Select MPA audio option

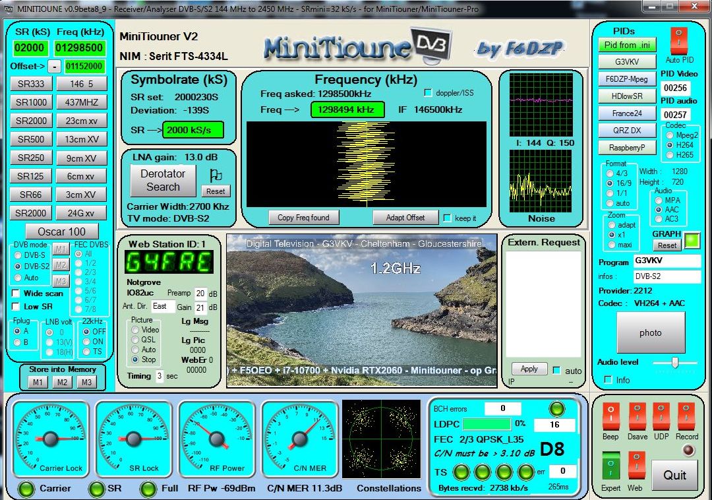(659, 201)
